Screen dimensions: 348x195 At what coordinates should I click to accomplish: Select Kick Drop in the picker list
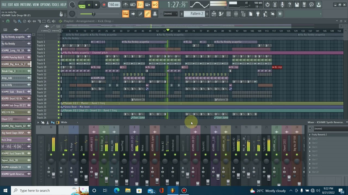coord(16,140)
